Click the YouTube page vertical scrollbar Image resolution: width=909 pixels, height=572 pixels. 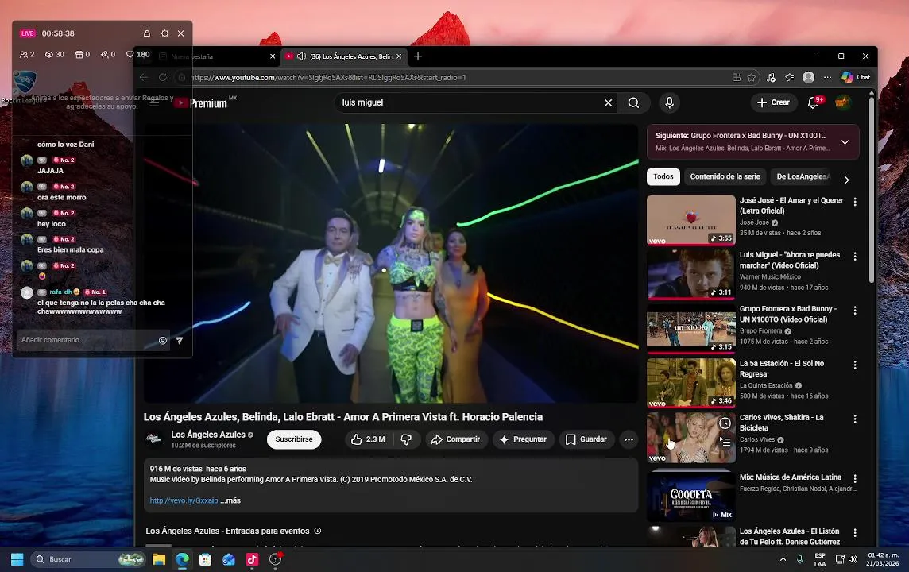[872, 191]
